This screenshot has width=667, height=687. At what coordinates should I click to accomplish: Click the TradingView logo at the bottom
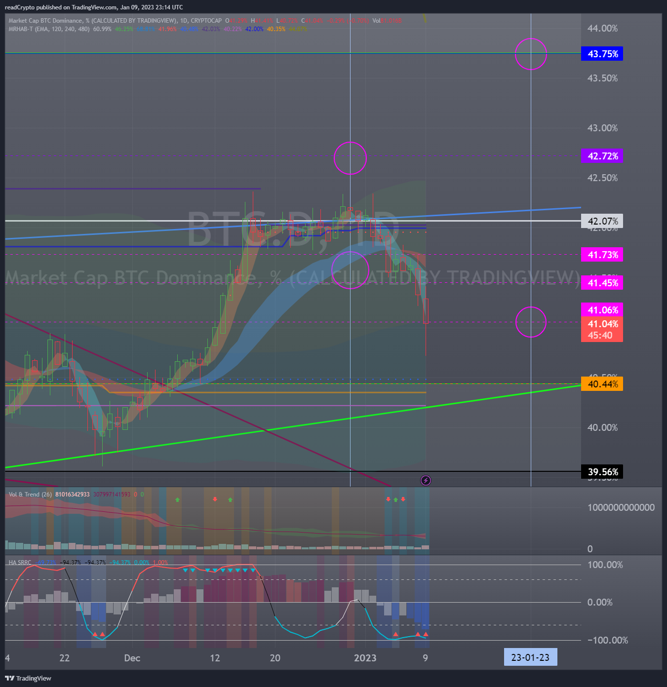[x=28, y=678]
